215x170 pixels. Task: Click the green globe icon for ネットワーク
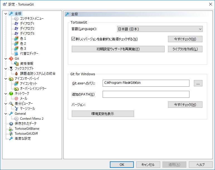pos(11,94)
